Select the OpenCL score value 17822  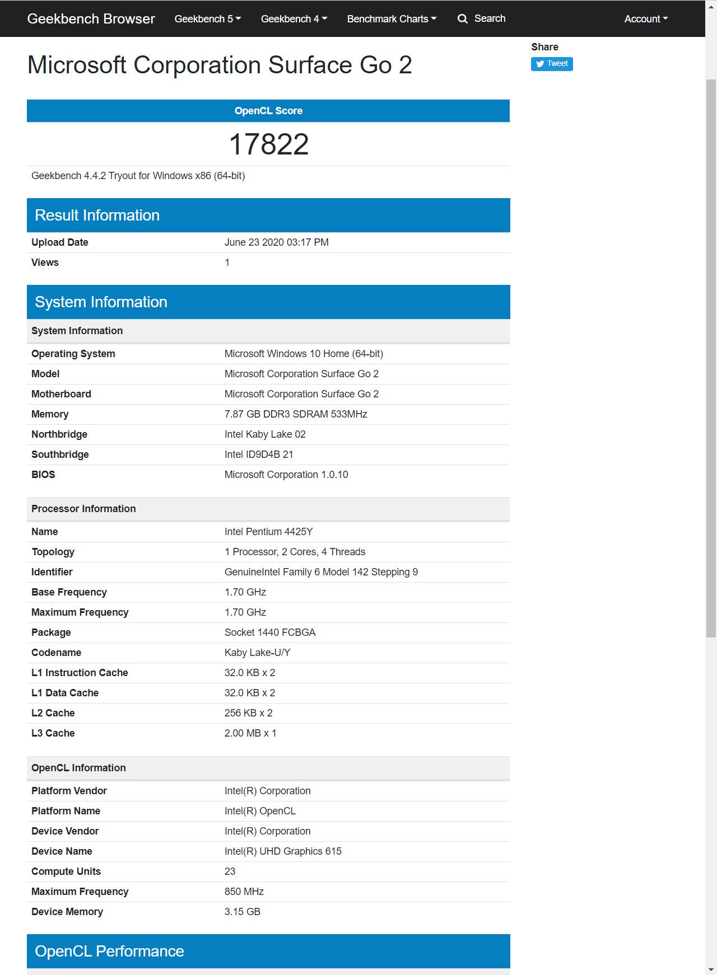pyautogui.click(x=269, y=144)
